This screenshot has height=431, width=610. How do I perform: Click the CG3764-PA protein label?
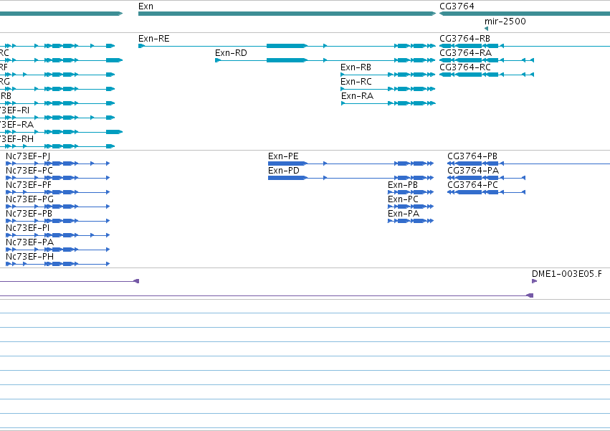pos(473,171)
